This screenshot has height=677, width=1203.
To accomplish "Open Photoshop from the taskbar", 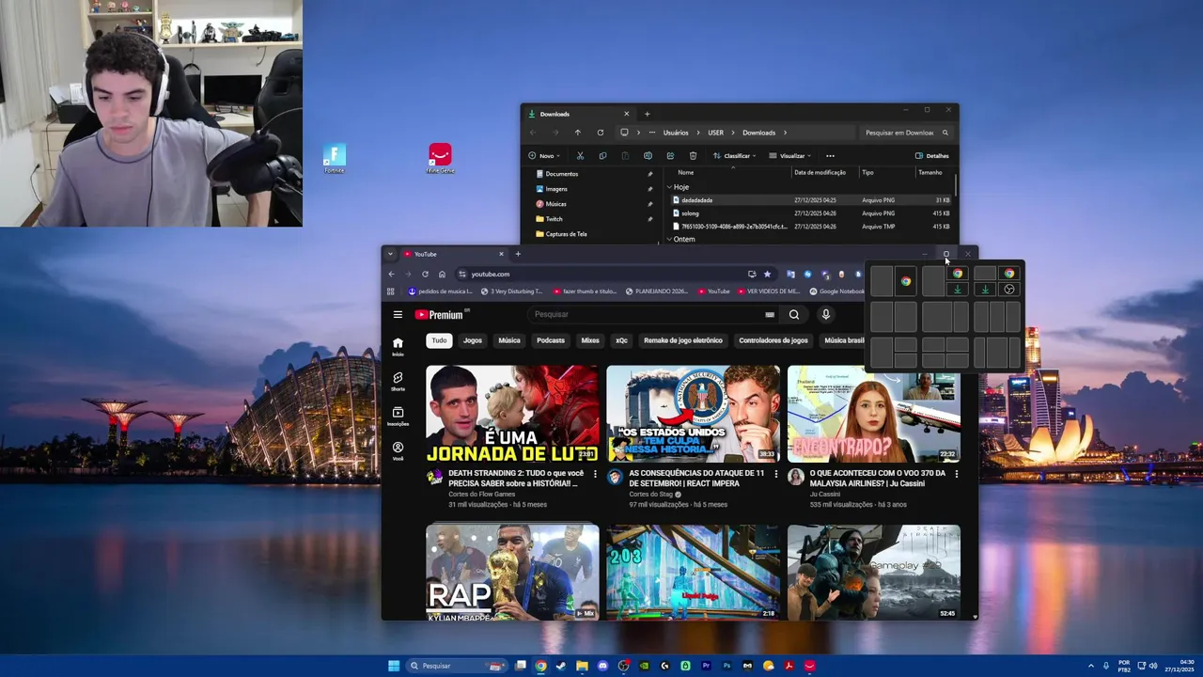I will (726, 666).
